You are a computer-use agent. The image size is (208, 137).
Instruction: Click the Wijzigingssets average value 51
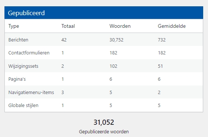point(160,66)
